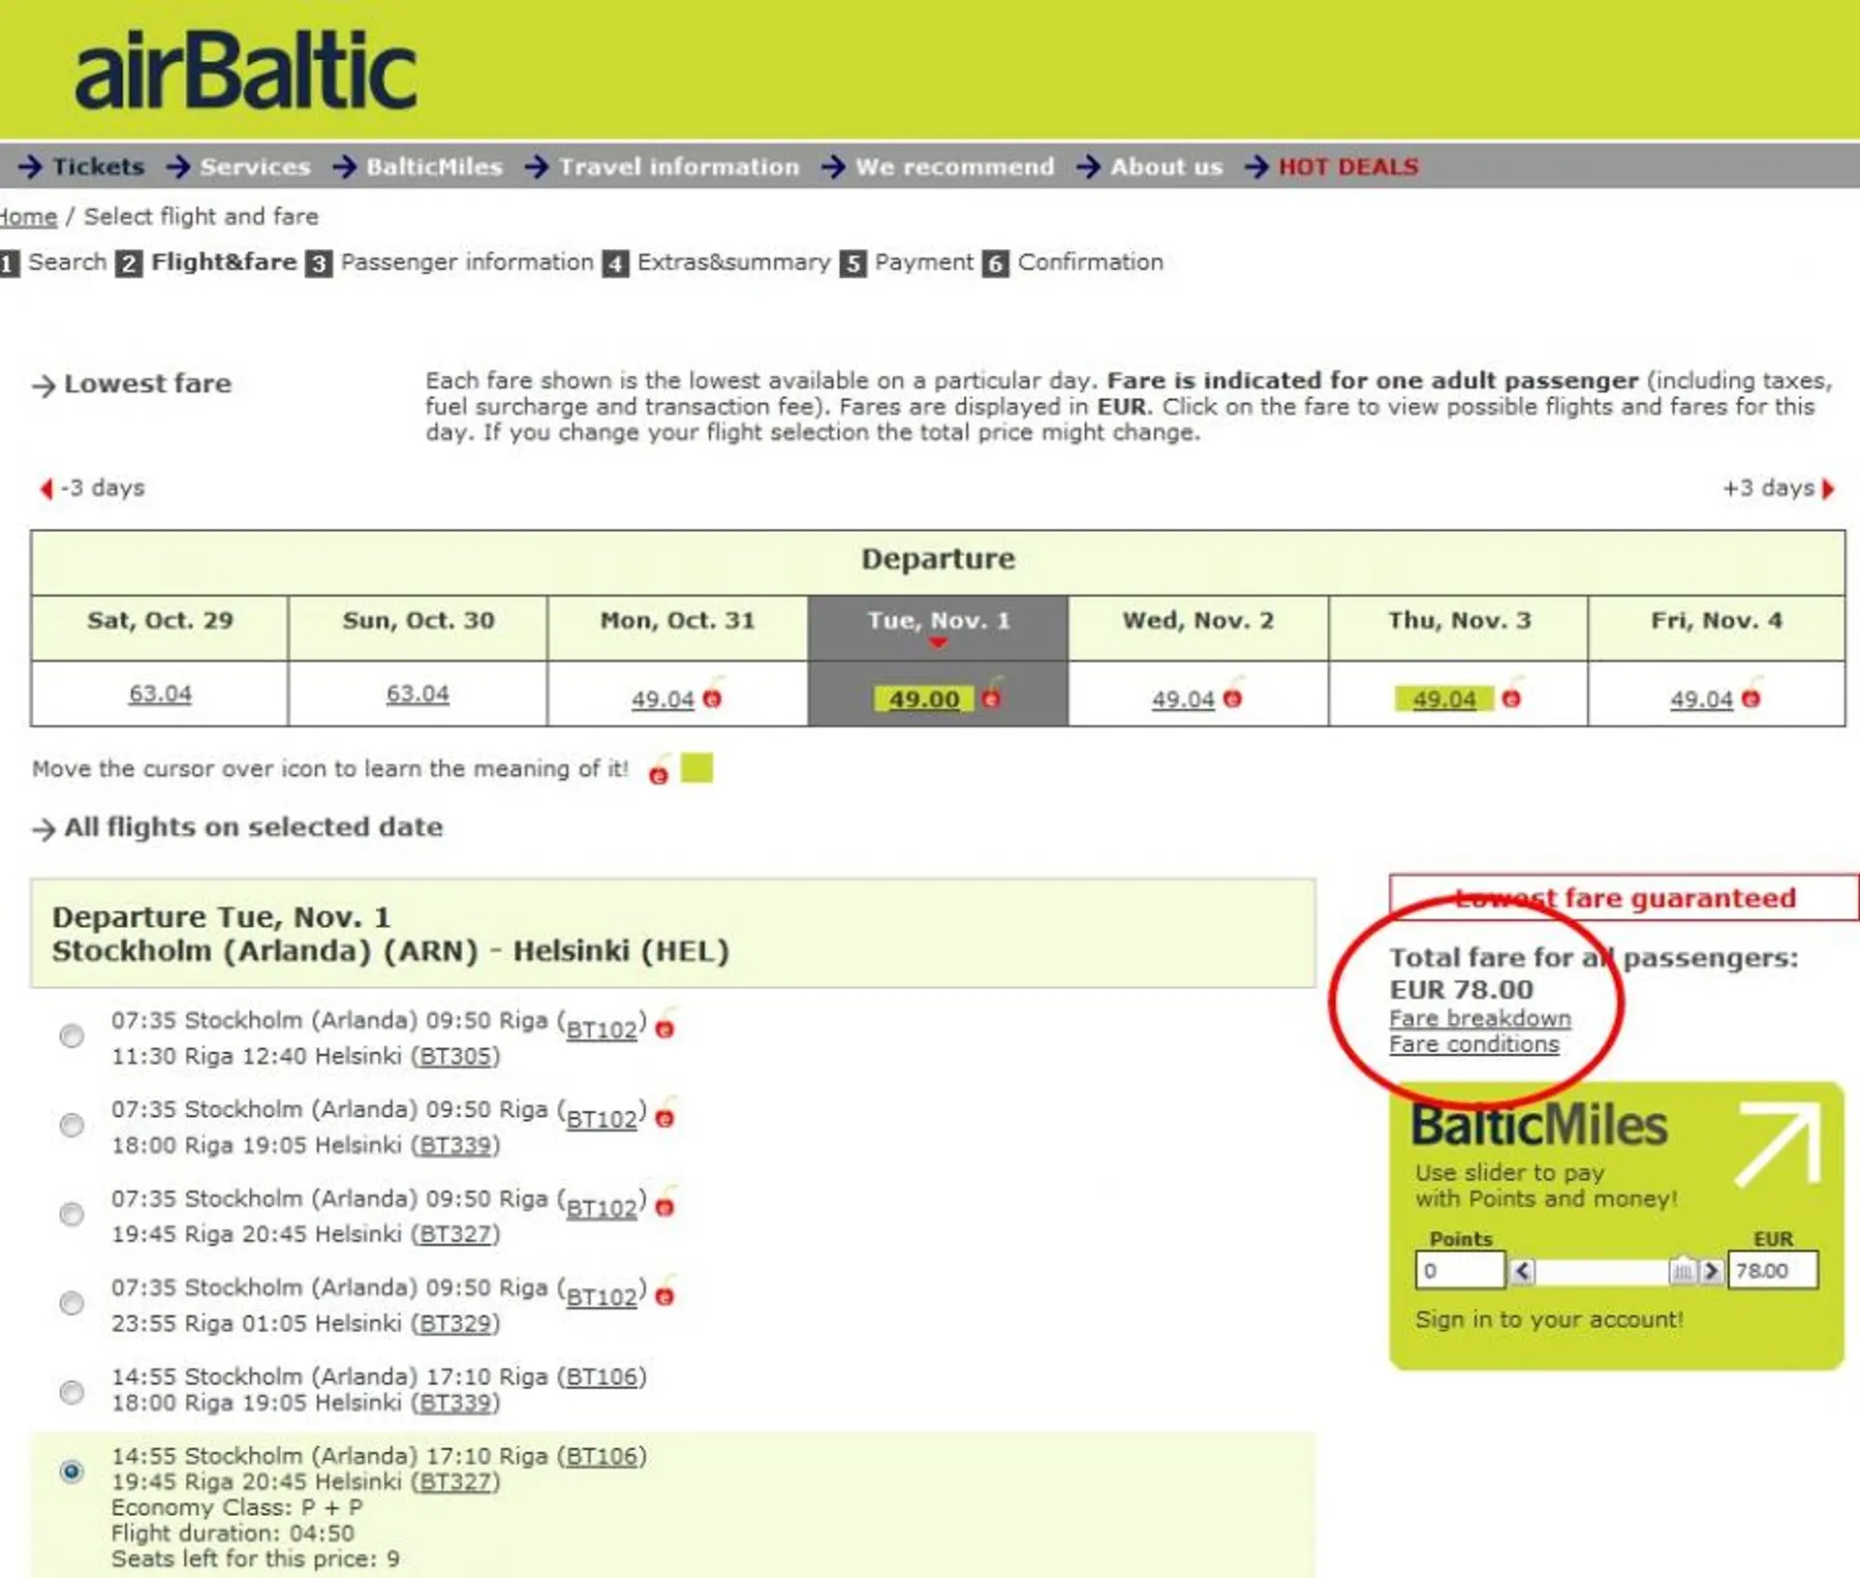Select 07:35 flight connecting to BT329
This screenshot has width=1860, height=1578.
pos(72,1304)
